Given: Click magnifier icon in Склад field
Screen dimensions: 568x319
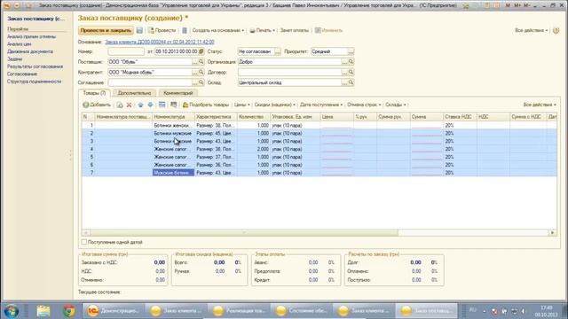Looking at the screenshot, I should tap(351, 82).
